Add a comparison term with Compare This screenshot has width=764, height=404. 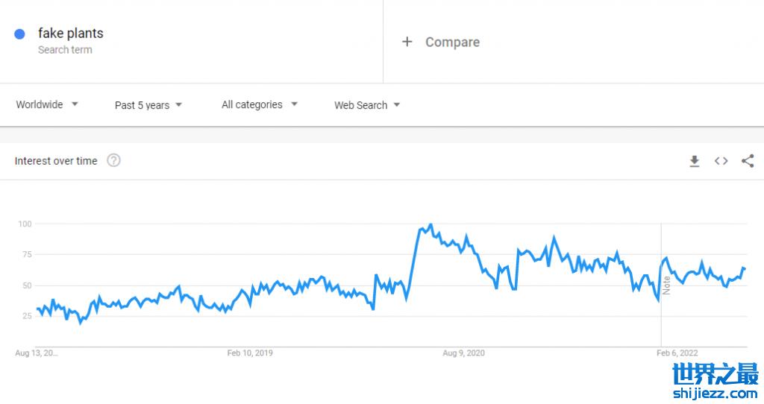(441, 42)
